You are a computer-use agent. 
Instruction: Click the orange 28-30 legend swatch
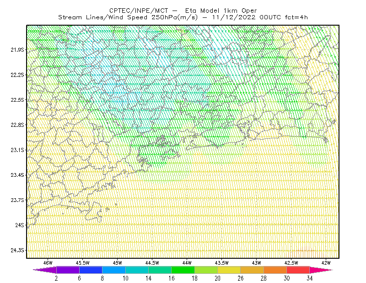[275, 270]
